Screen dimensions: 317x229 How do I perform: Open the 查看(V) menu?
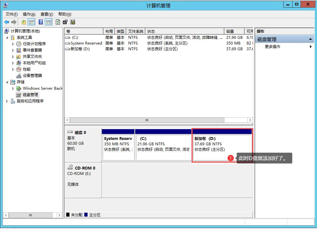click(47, 14)
